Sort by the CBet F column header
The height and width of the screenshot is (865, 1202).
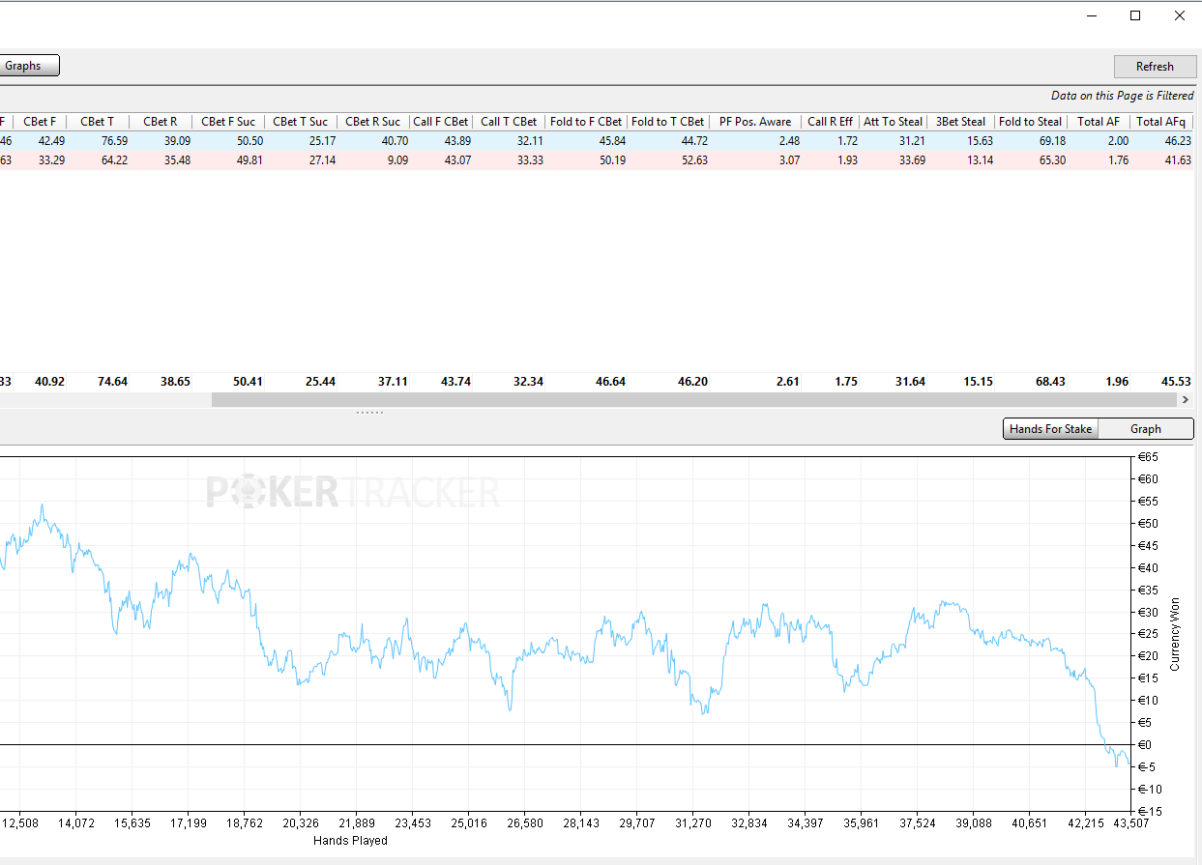(40, 122)
